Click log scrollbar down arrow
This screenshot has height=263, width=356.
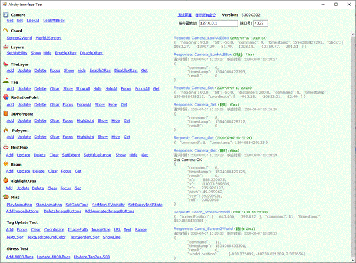(353, 260)
